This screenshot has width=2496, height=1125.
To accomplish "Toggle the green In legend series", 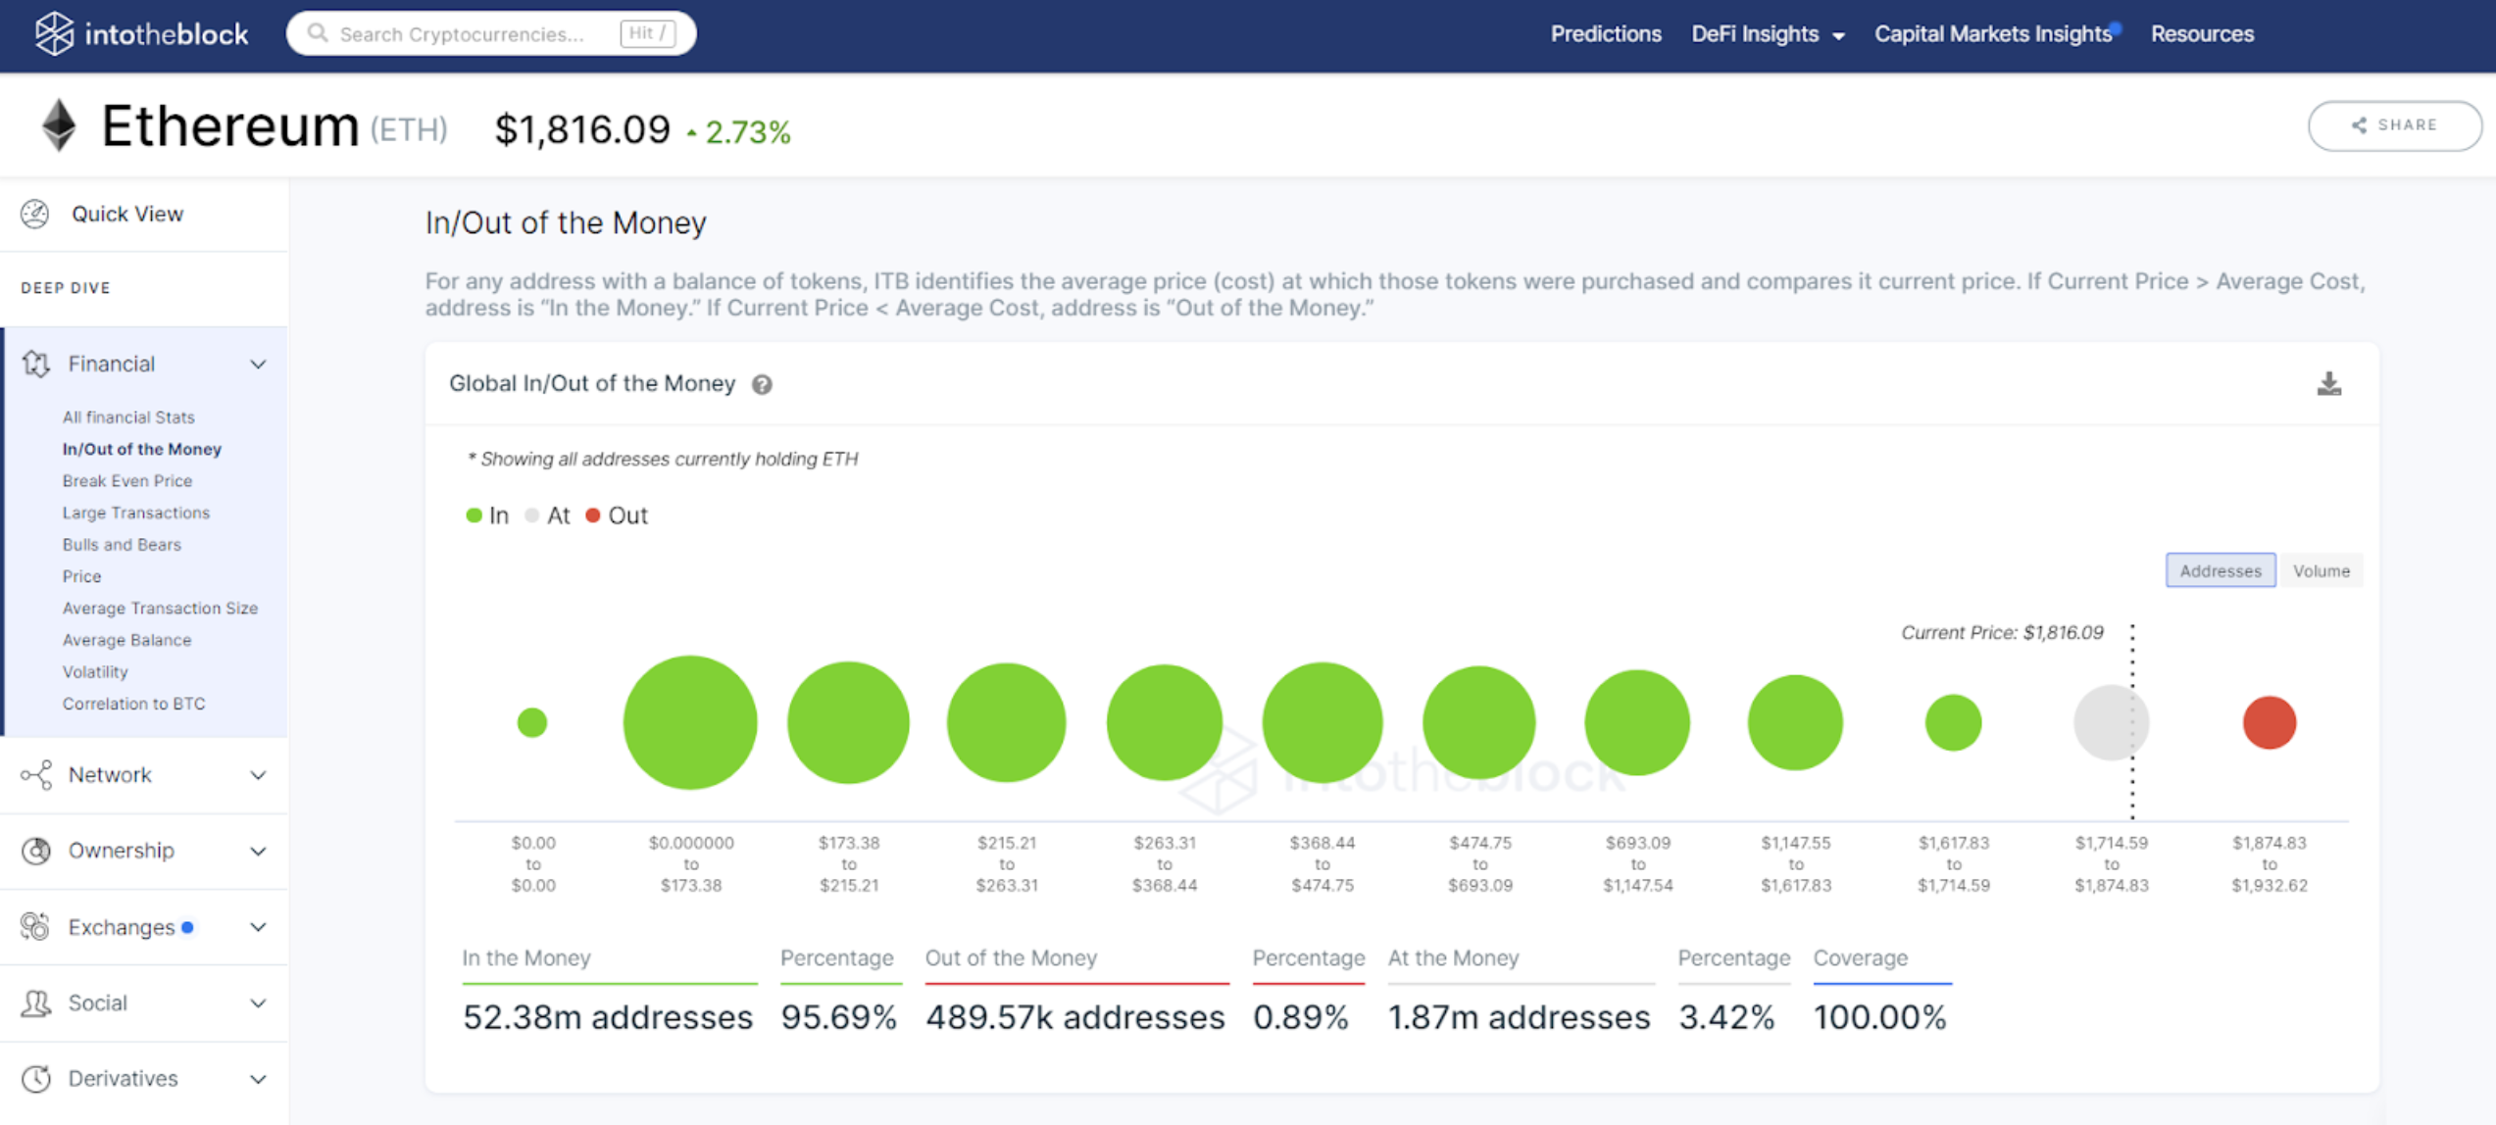I will pyautogui.click(x=487, y=515).
